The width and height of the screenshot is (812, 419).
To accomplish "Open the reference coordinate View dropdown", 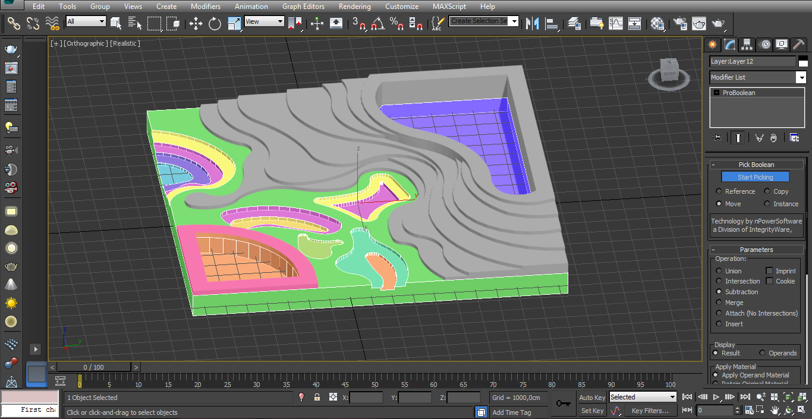I will (x=265, y=21).
